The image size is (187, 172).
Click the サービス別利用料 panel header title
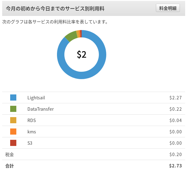click(55, 9)
